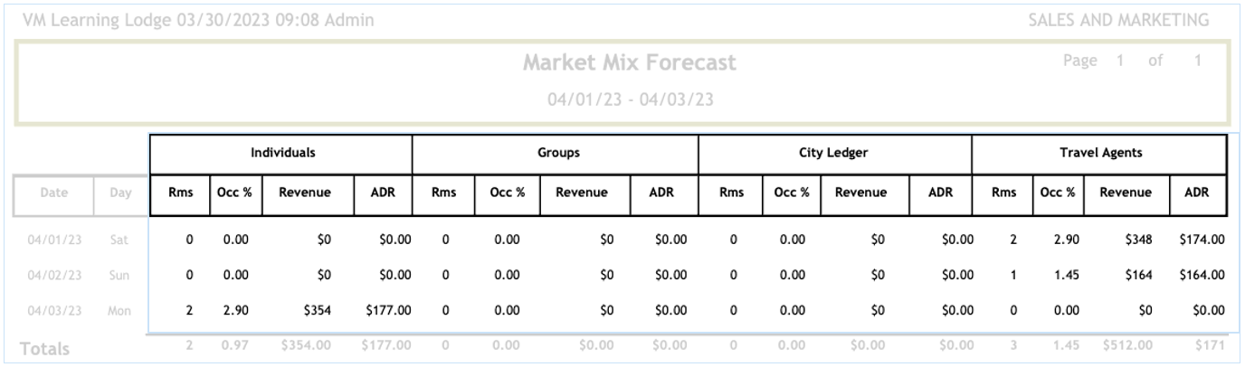Click the Totals row label
The height and width of the screenshot is (367, 1245).
click(x=46, y=348)
